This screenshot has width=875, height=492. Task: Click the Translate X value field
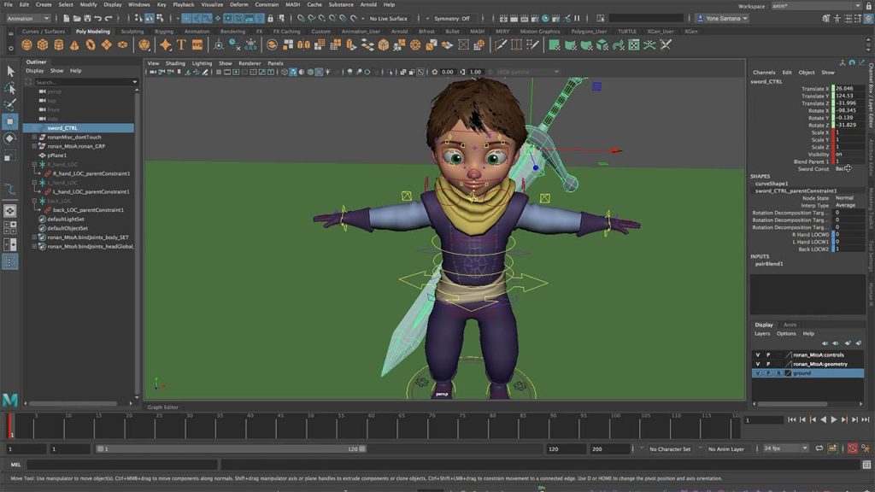point(849,88)
